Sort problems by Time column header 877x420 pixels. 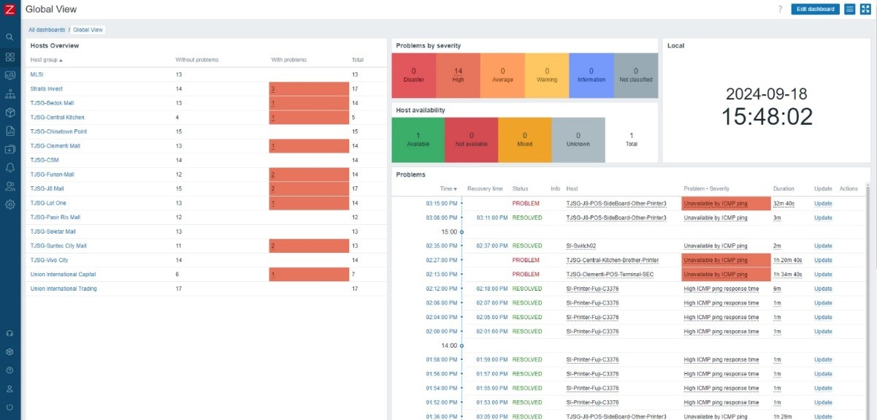coord(448,188)
